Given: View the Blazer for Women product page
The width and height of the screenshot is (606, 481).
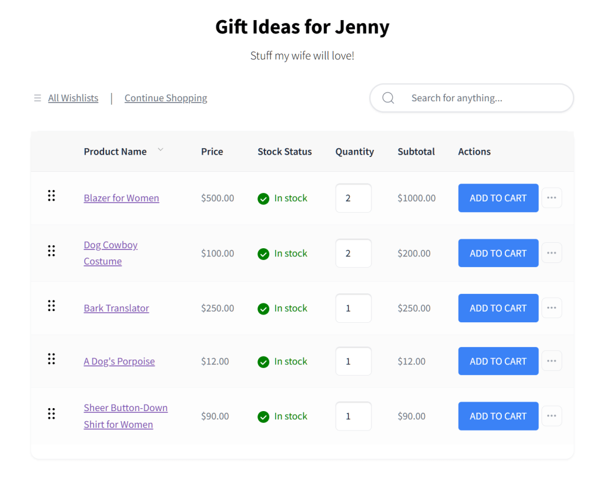Looking at the screenshot, I should tap(121, 198).
